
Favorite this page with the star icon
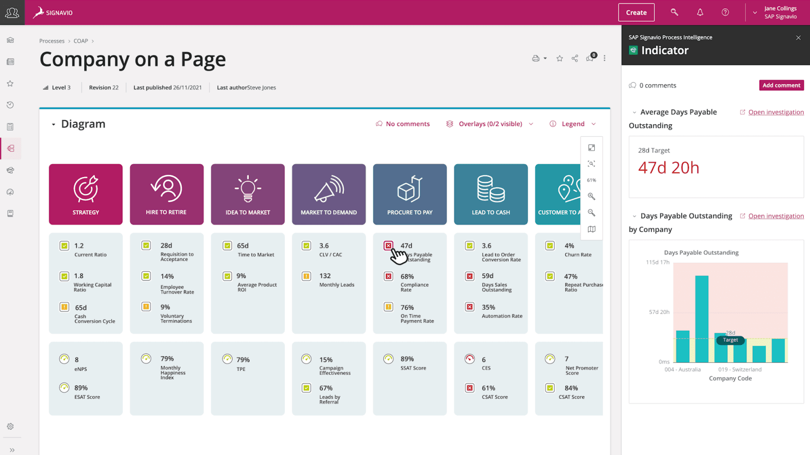(x=560, y=58)
